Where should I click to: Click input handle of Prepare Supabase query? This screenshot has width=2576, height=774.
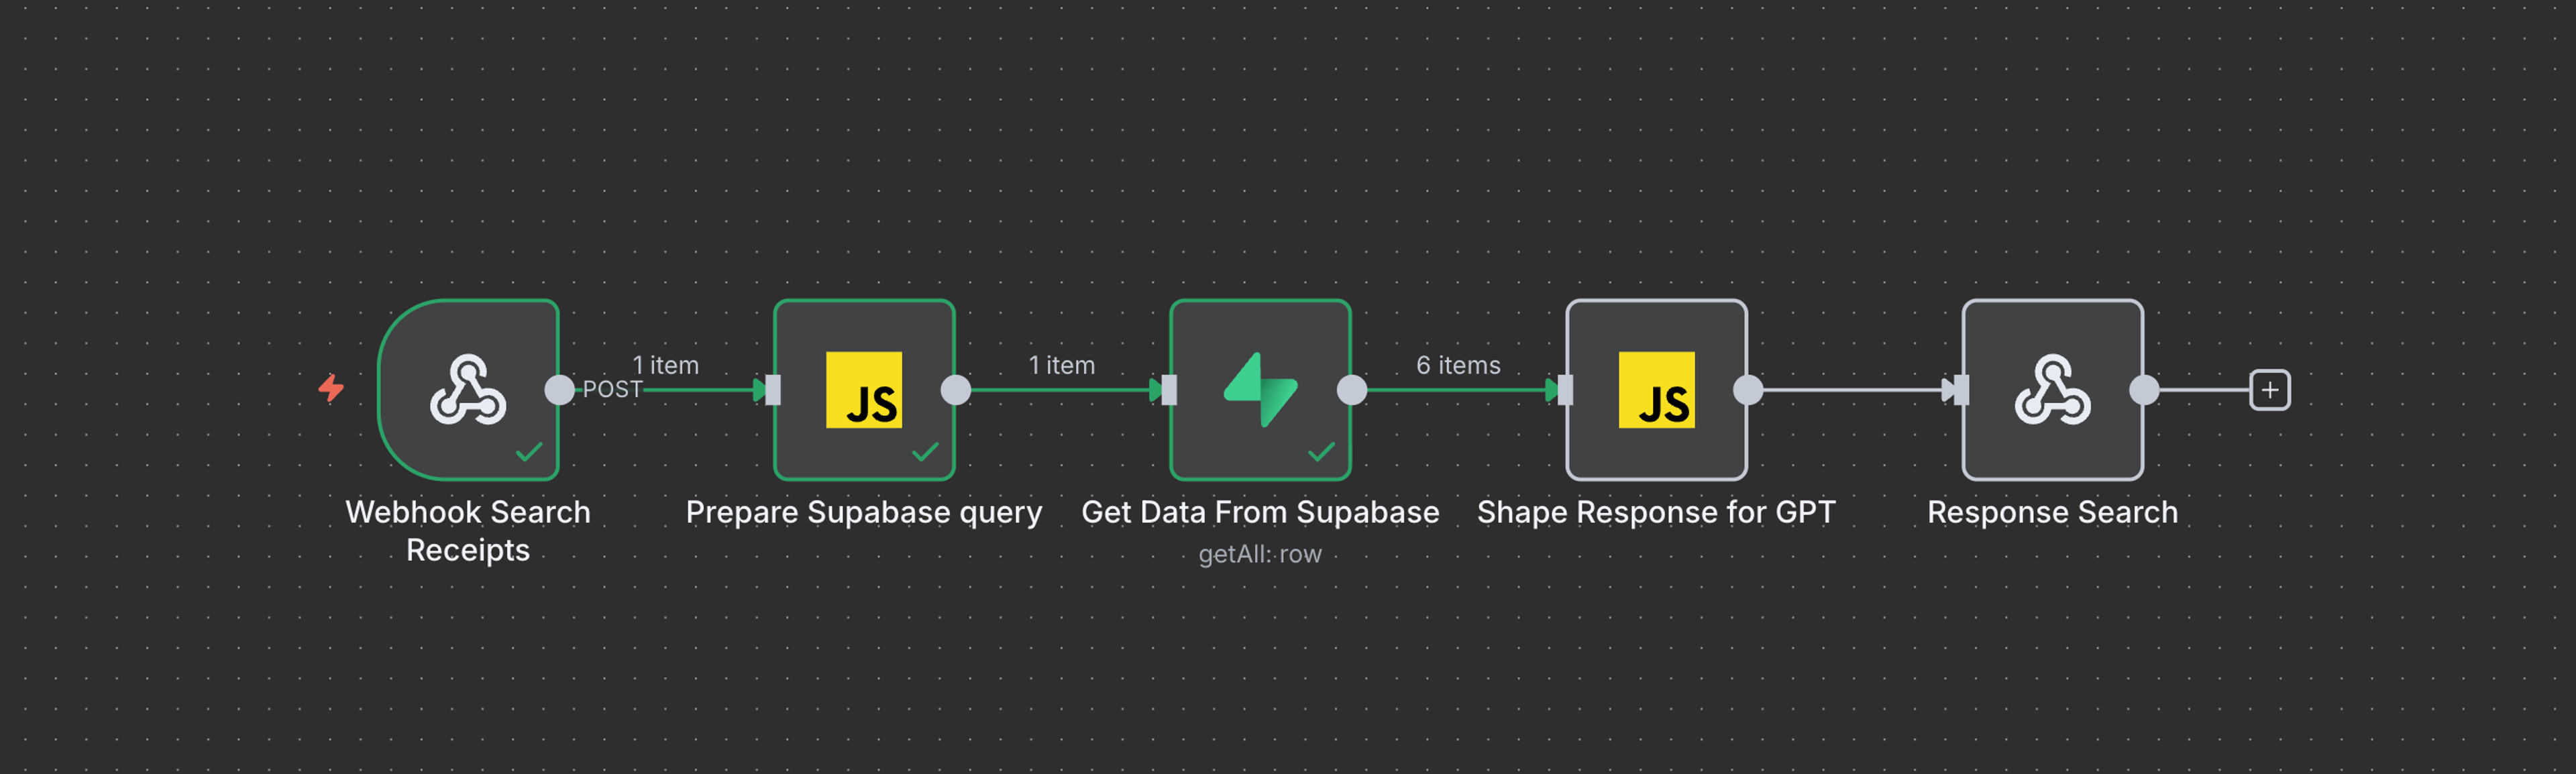[x=772, y=390]
